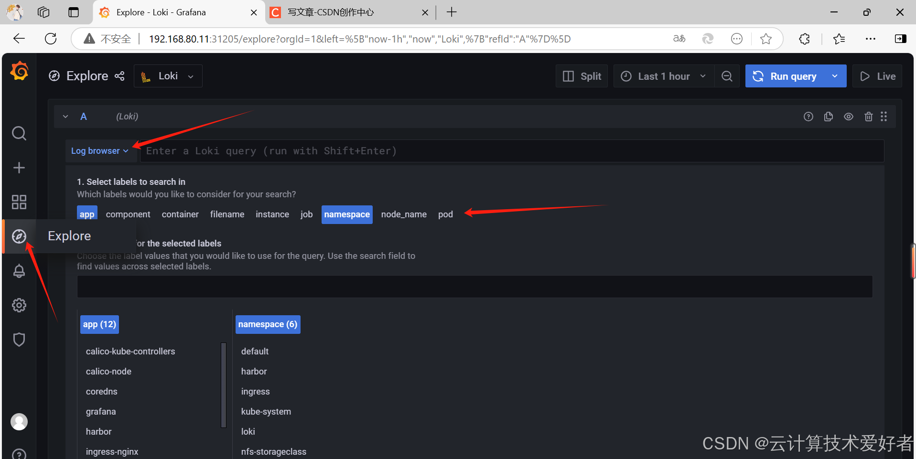Open Run query interval dropdown arrow
The image size is (916, 459).
(835, 76)
